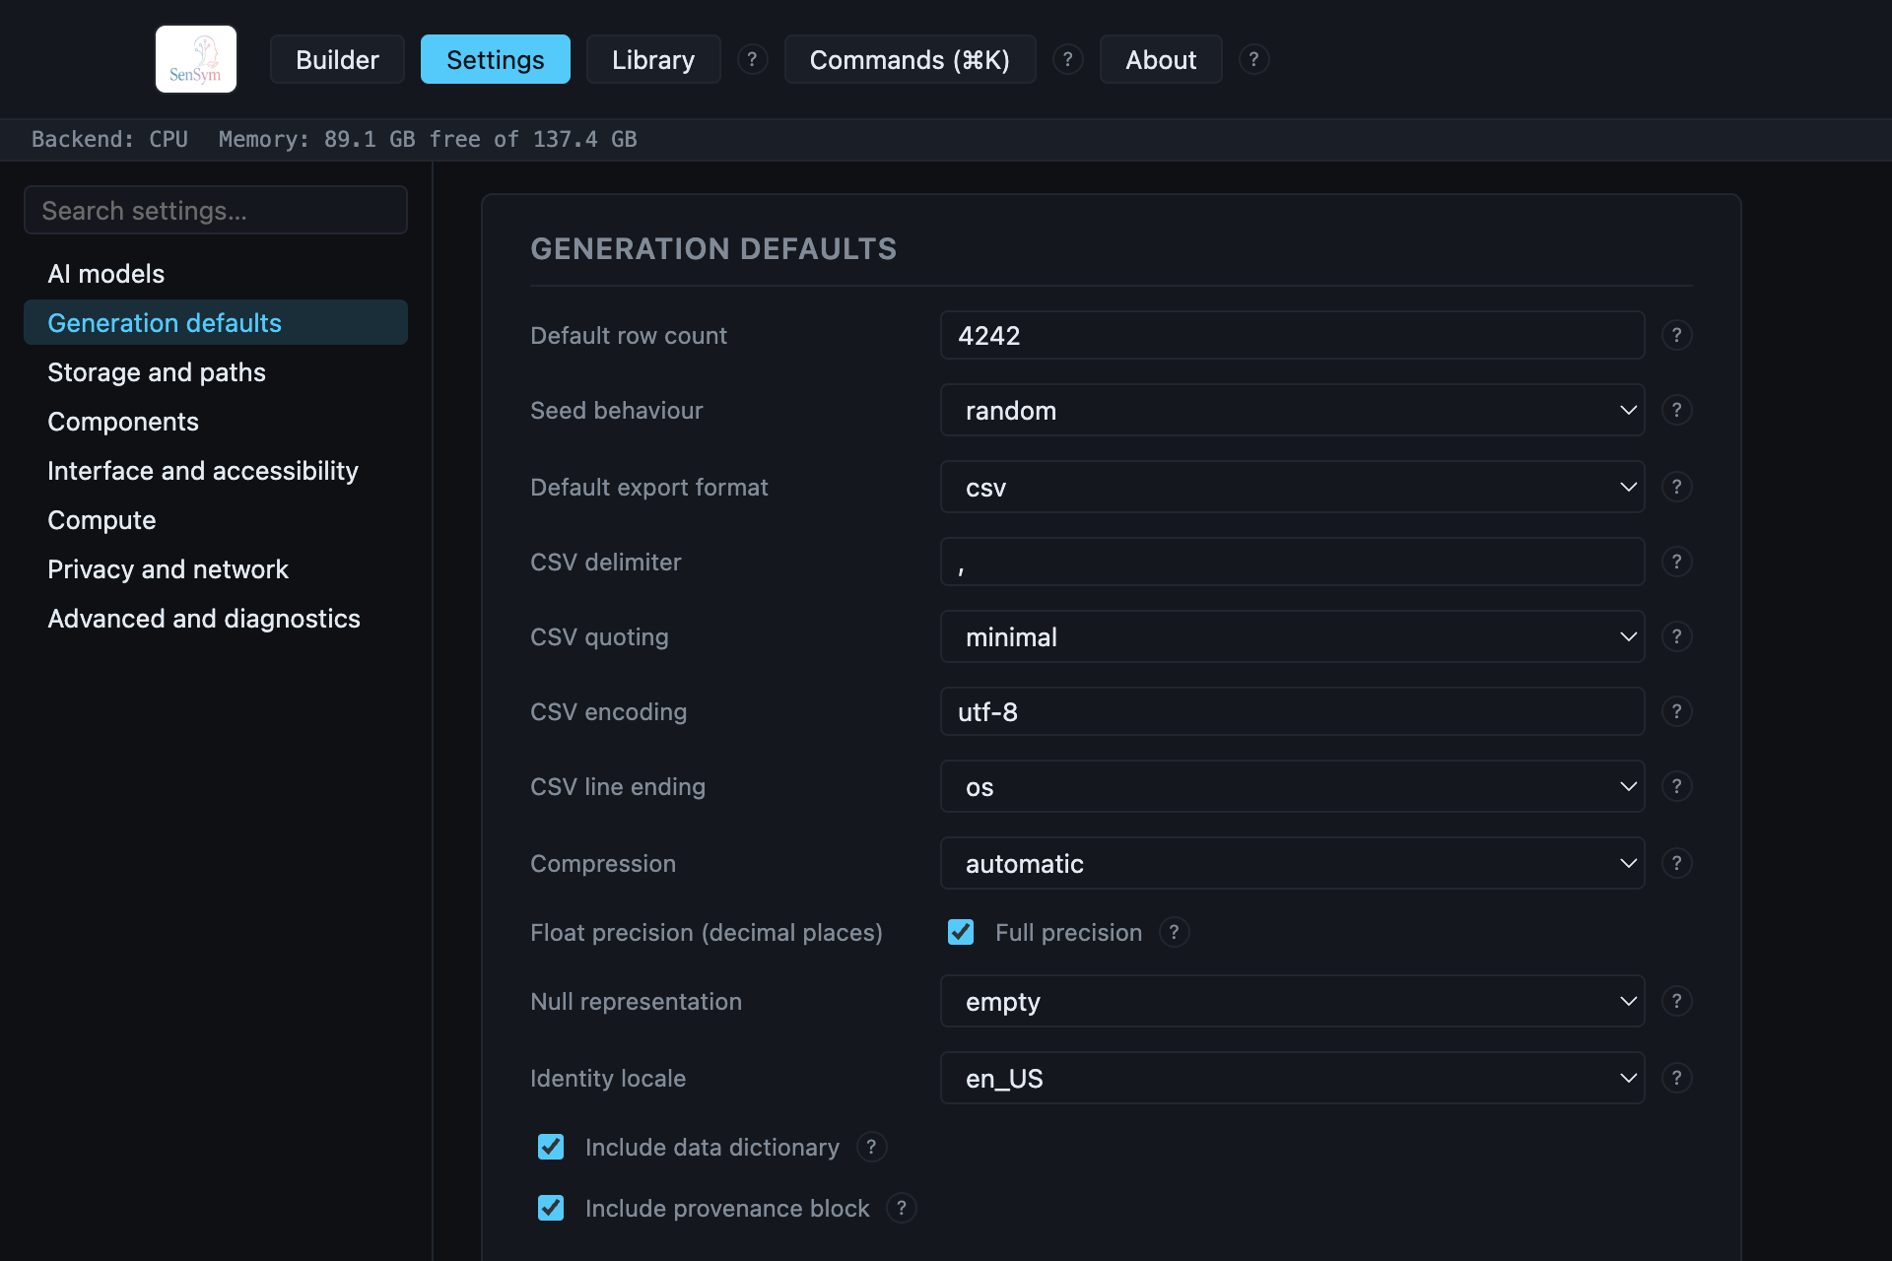
Task: Click the Default row count field
Action: pos(1292,335)
